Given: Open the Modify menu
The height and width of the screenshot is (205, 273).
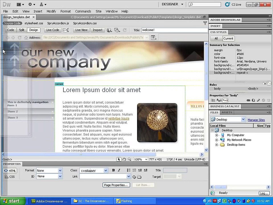Looking at the screenshot, I should coord(51,11).
